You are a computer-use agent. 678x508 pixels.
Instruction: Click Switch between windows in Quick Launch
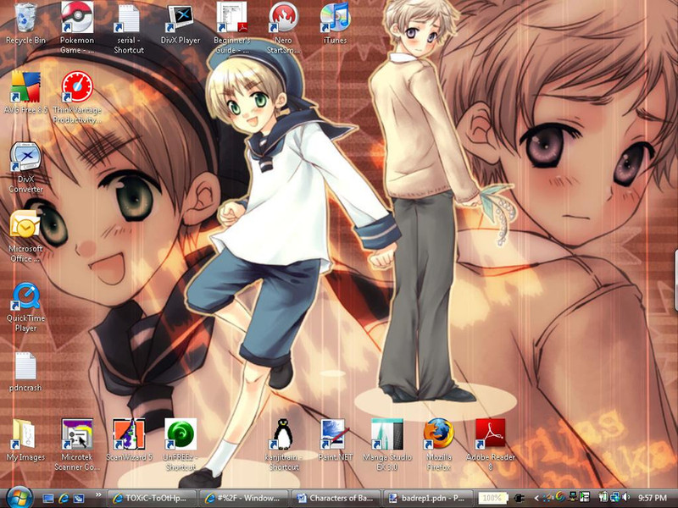click(x=79, y=498)
